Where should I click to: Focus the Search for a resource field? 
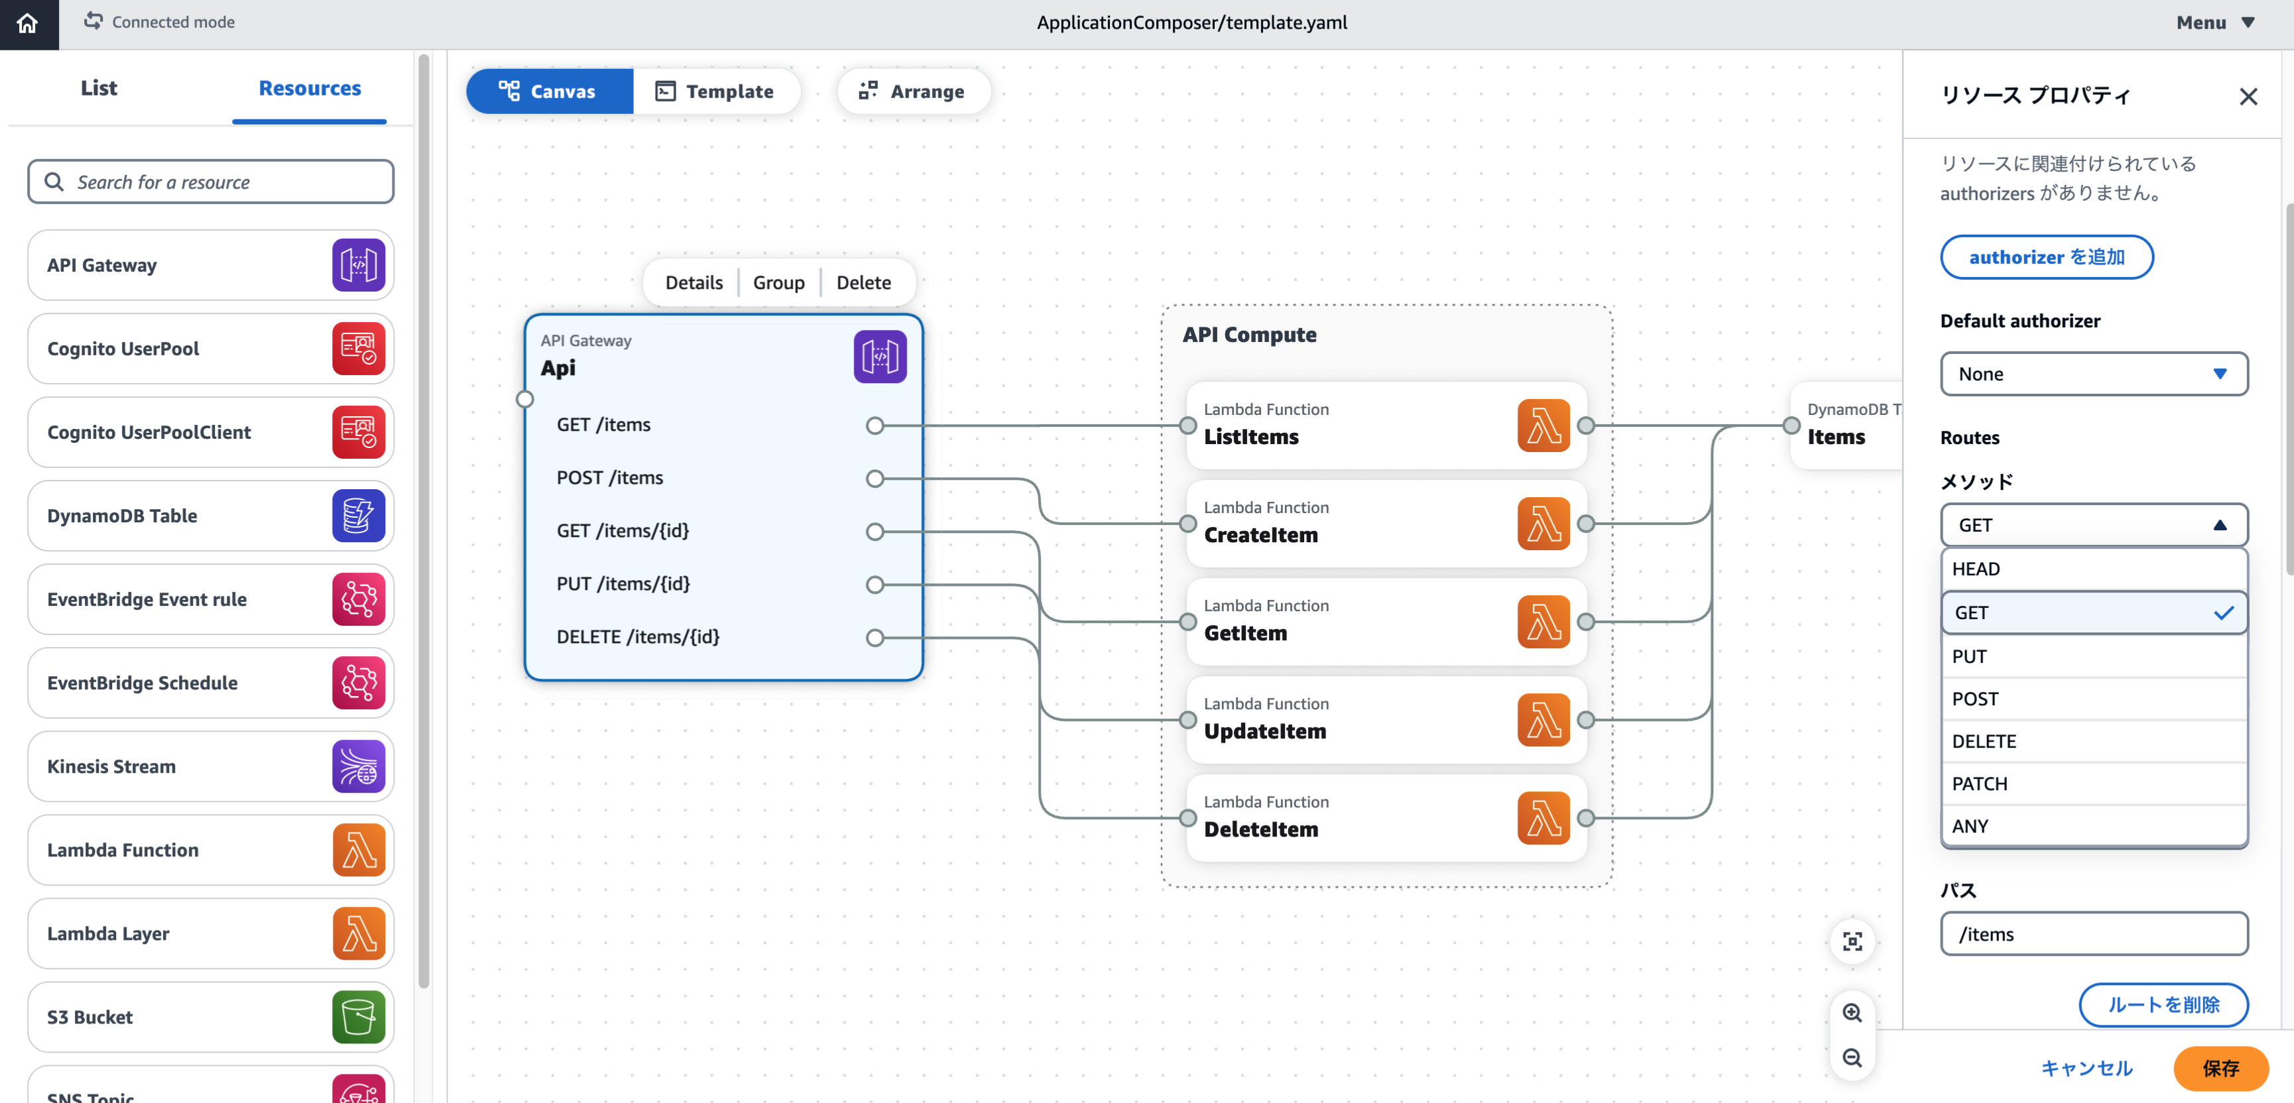click(x=210, y=182)
